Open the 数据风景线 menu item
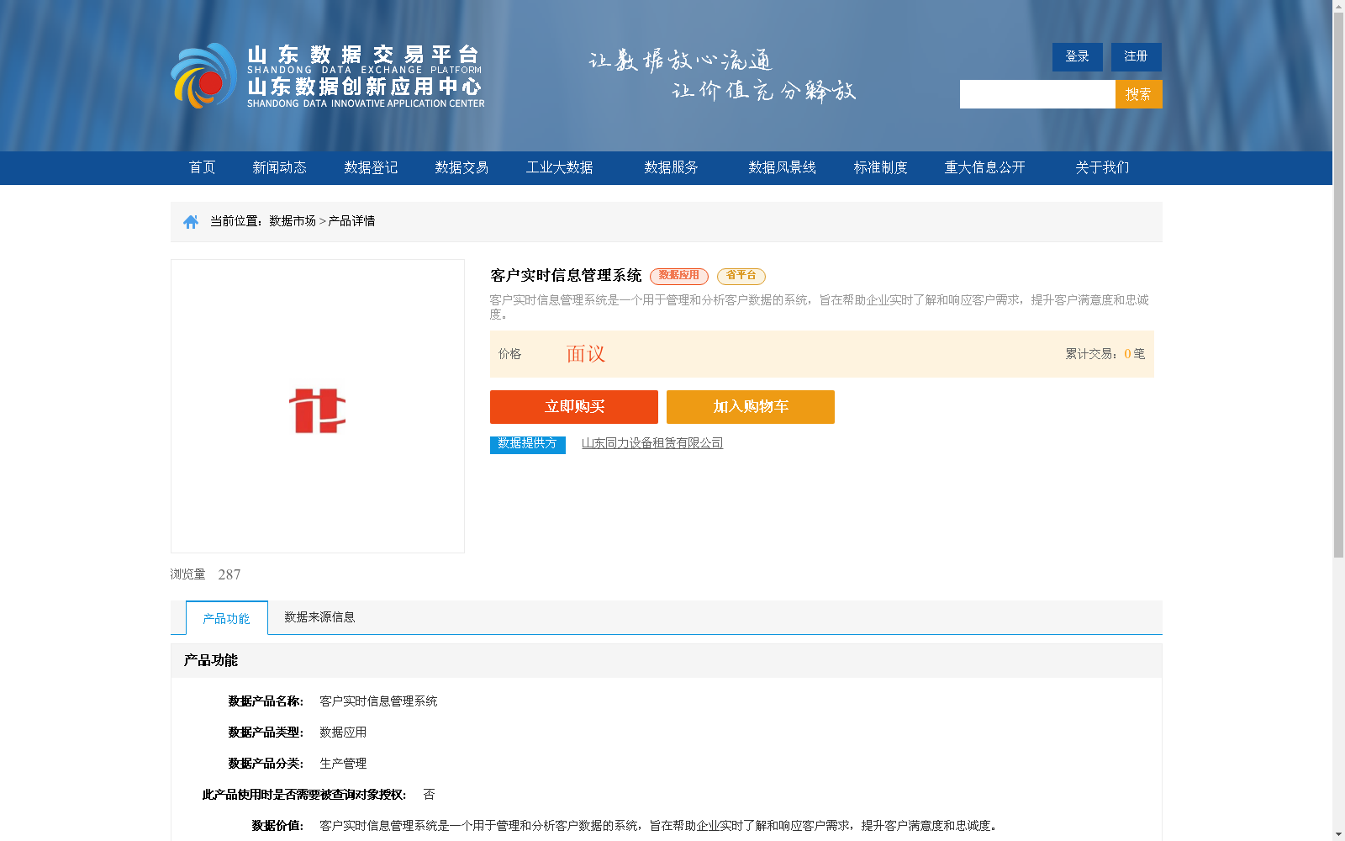 pyautogui.click(x=783, y=167)
